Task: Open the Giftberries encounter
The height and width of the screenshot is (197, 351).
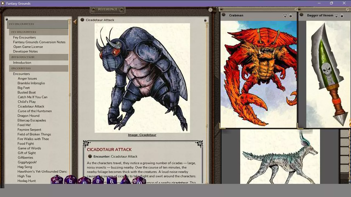Action: point(25,158)
